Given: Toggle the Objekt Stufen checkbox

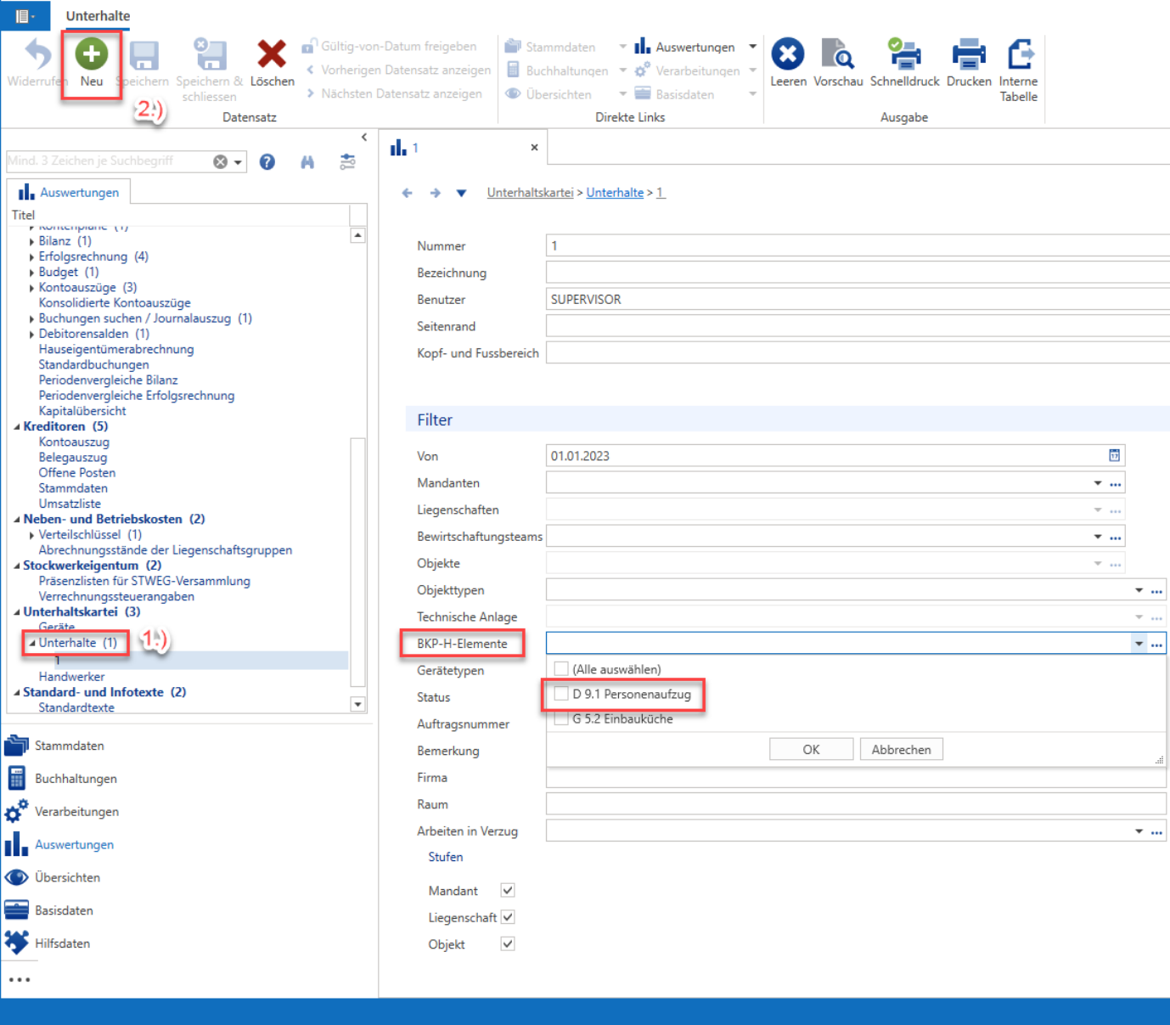Looking at the screenshot, I should click(x=508, y=943).
